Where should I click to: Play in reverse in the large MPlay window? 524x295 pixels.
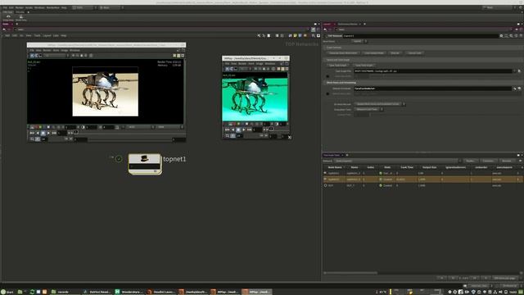[38, 133]
